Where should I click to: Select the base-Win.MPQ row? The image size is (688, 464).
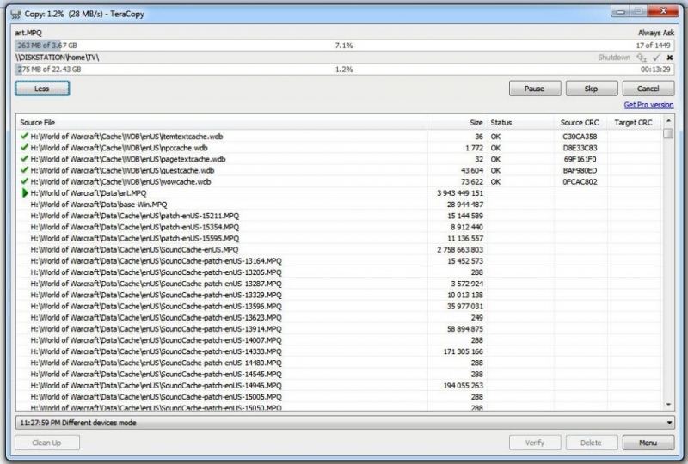click(340, 205)
